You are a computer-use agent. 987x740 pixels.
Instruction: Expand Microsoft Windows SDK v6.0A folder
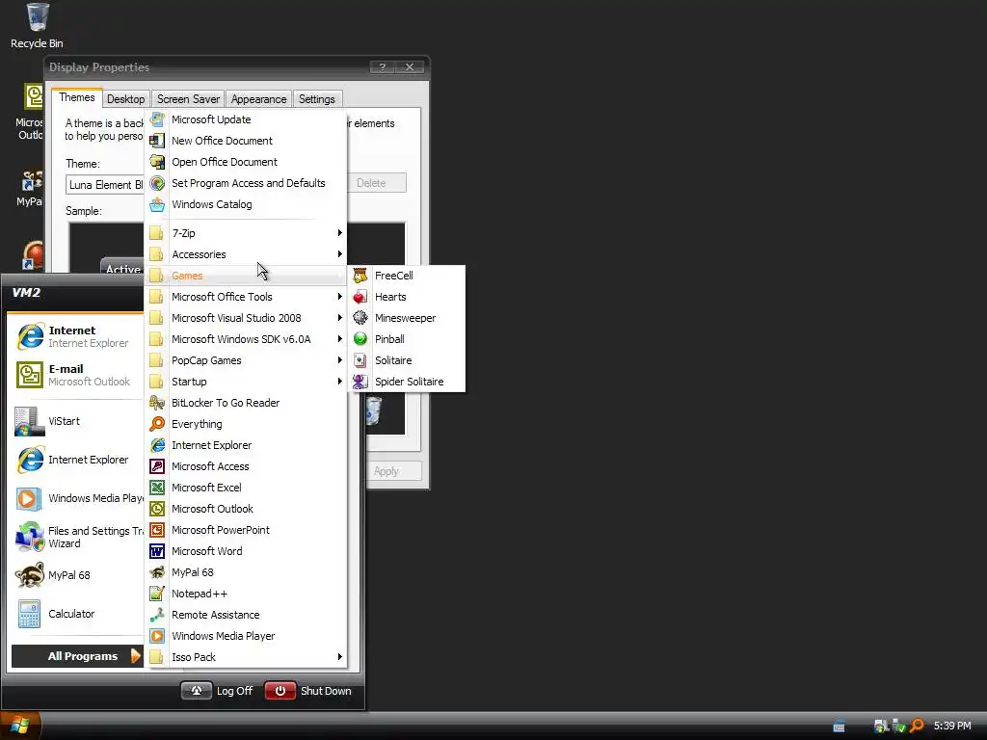(x=246, y=339)
